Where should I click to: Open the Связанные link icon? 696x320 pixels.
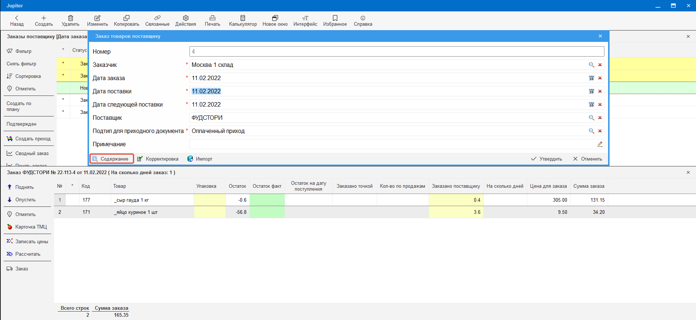point(157,18)
